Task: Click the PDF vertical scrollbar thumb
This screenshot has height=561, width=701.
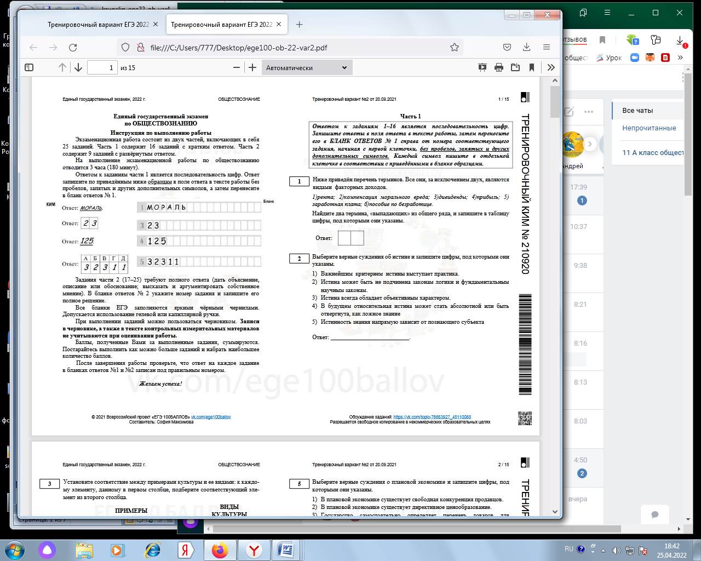Action: [555, 101]
